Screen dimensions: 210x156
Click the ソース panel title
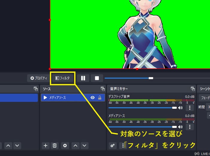tap(47, 89)
